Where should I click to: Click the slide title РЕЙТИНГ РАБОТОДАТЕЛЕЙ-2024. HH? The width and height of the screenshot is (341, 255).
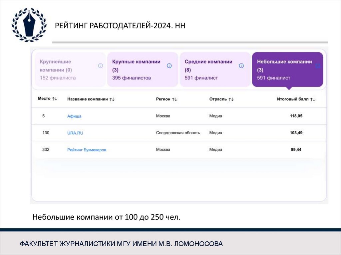coord(120,26)
